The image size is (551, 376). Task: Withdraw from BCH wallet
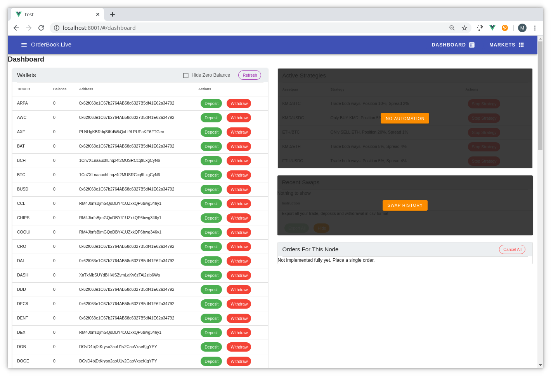[239, 161]
